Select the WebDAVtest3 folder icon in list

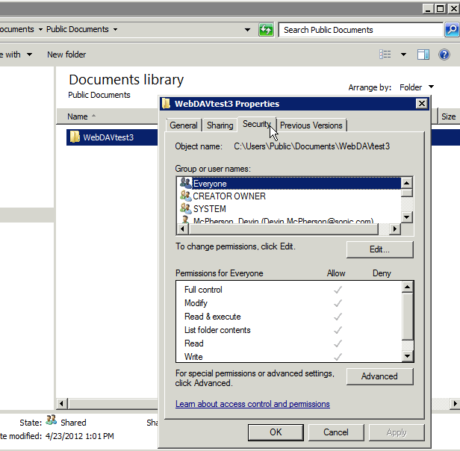tap(75, 137)
